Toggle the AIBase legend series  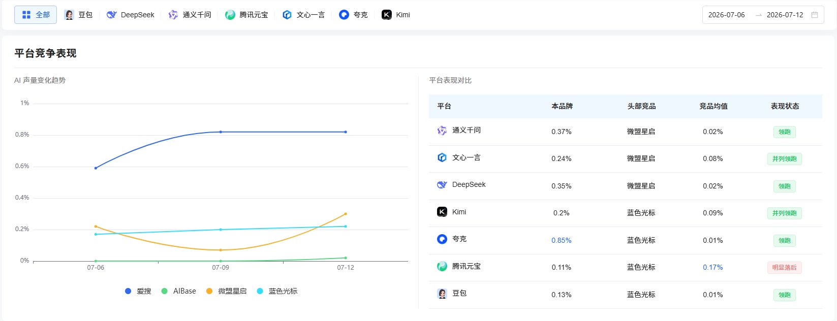(x=178, y=291)
